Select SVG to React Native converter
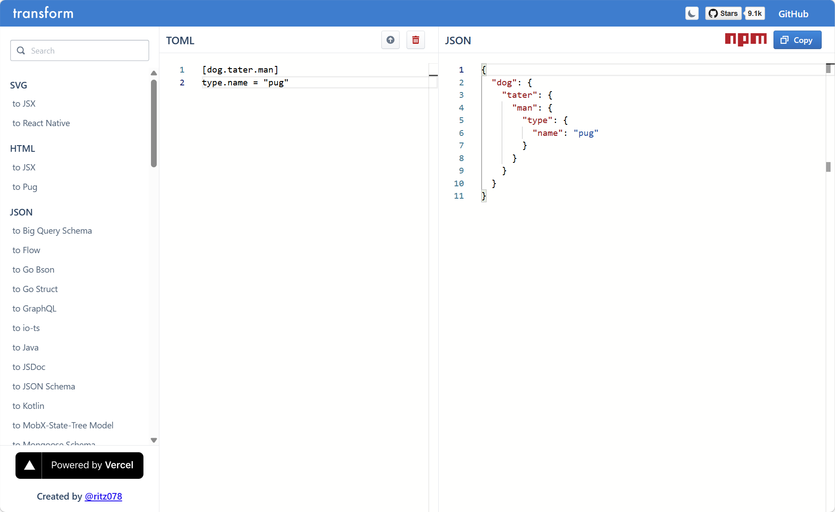This screenshot has height=512, width=835. tap(41, 123)
